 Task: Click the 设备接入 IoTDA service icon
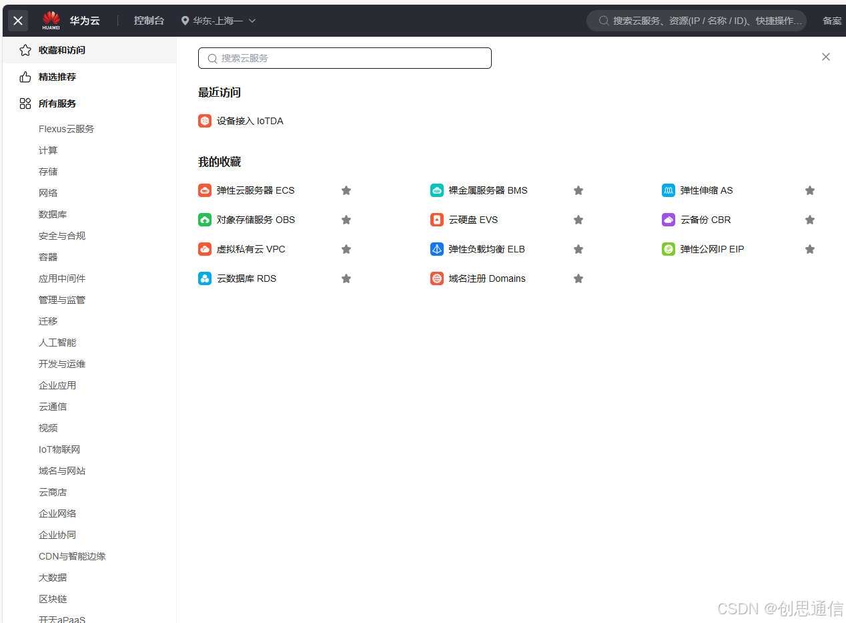205,121
